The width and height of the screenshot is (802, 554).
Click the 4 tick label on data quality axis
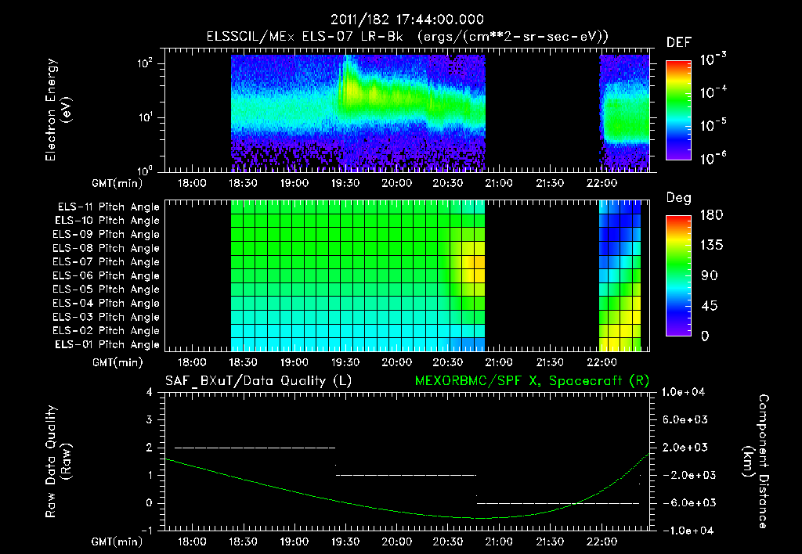point(150,392)
